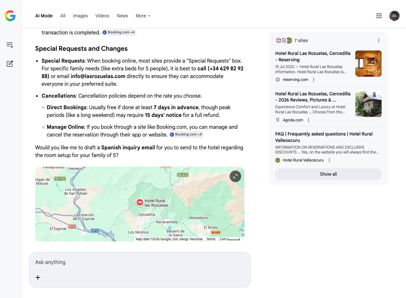Click the Show all sites button
The image size is (406, 298).
coord(328,174)
